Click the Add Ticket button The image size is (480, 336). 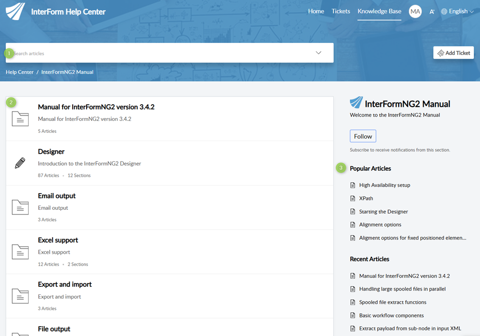(453, 53)
